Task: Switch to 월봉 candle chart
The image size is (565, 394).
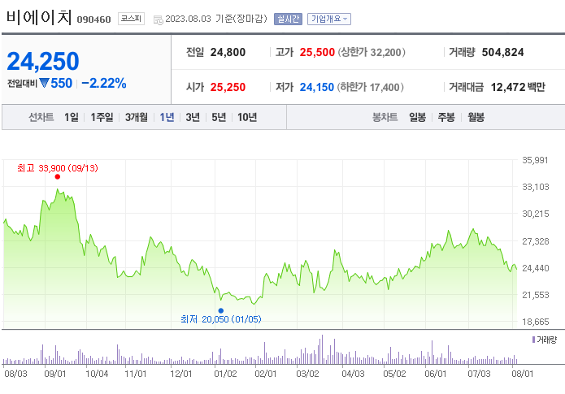Action: click(x=476, y=117)
